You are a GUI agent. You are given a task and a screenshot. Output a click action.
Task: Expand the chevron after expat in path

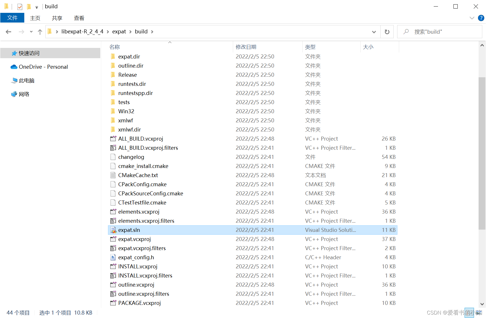pos(130,32)
